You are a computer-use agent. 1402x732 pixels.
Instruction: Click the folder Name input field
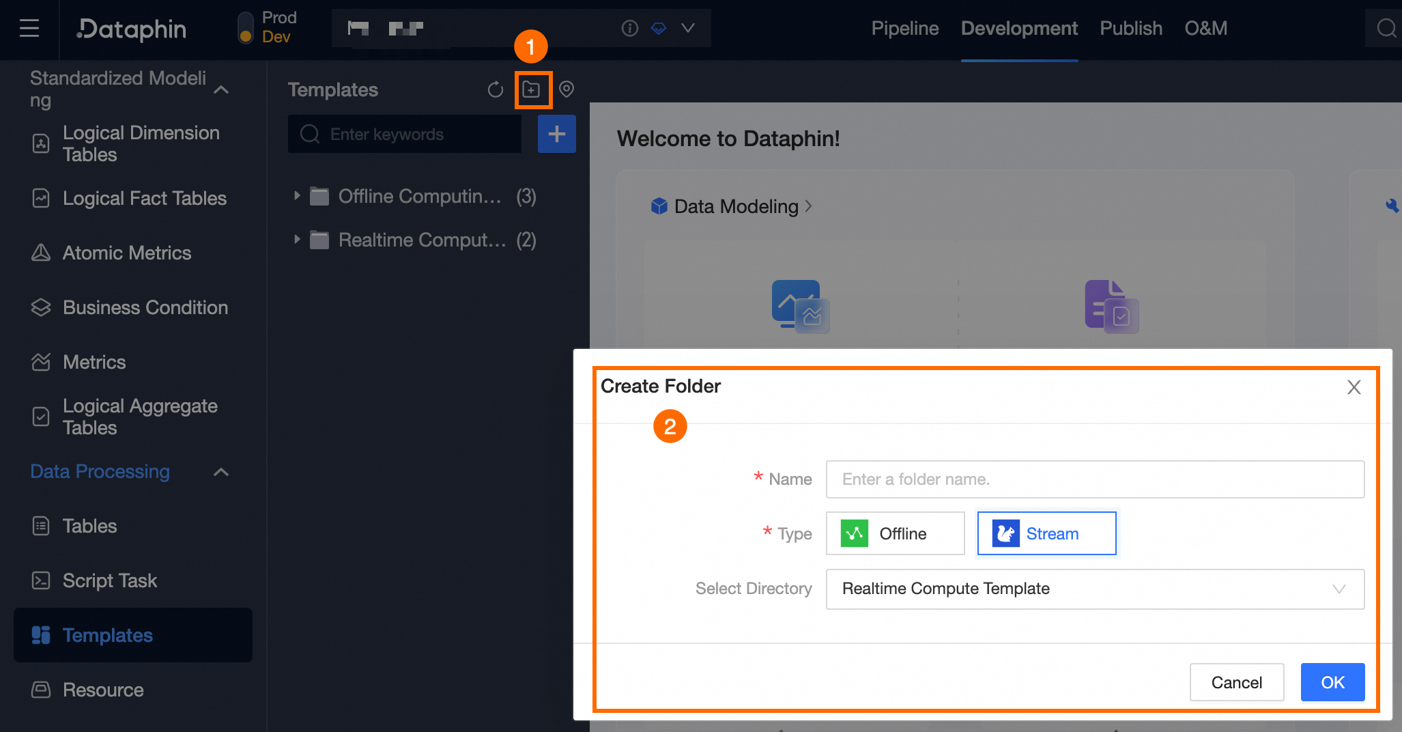click(x=1095, y=479)
